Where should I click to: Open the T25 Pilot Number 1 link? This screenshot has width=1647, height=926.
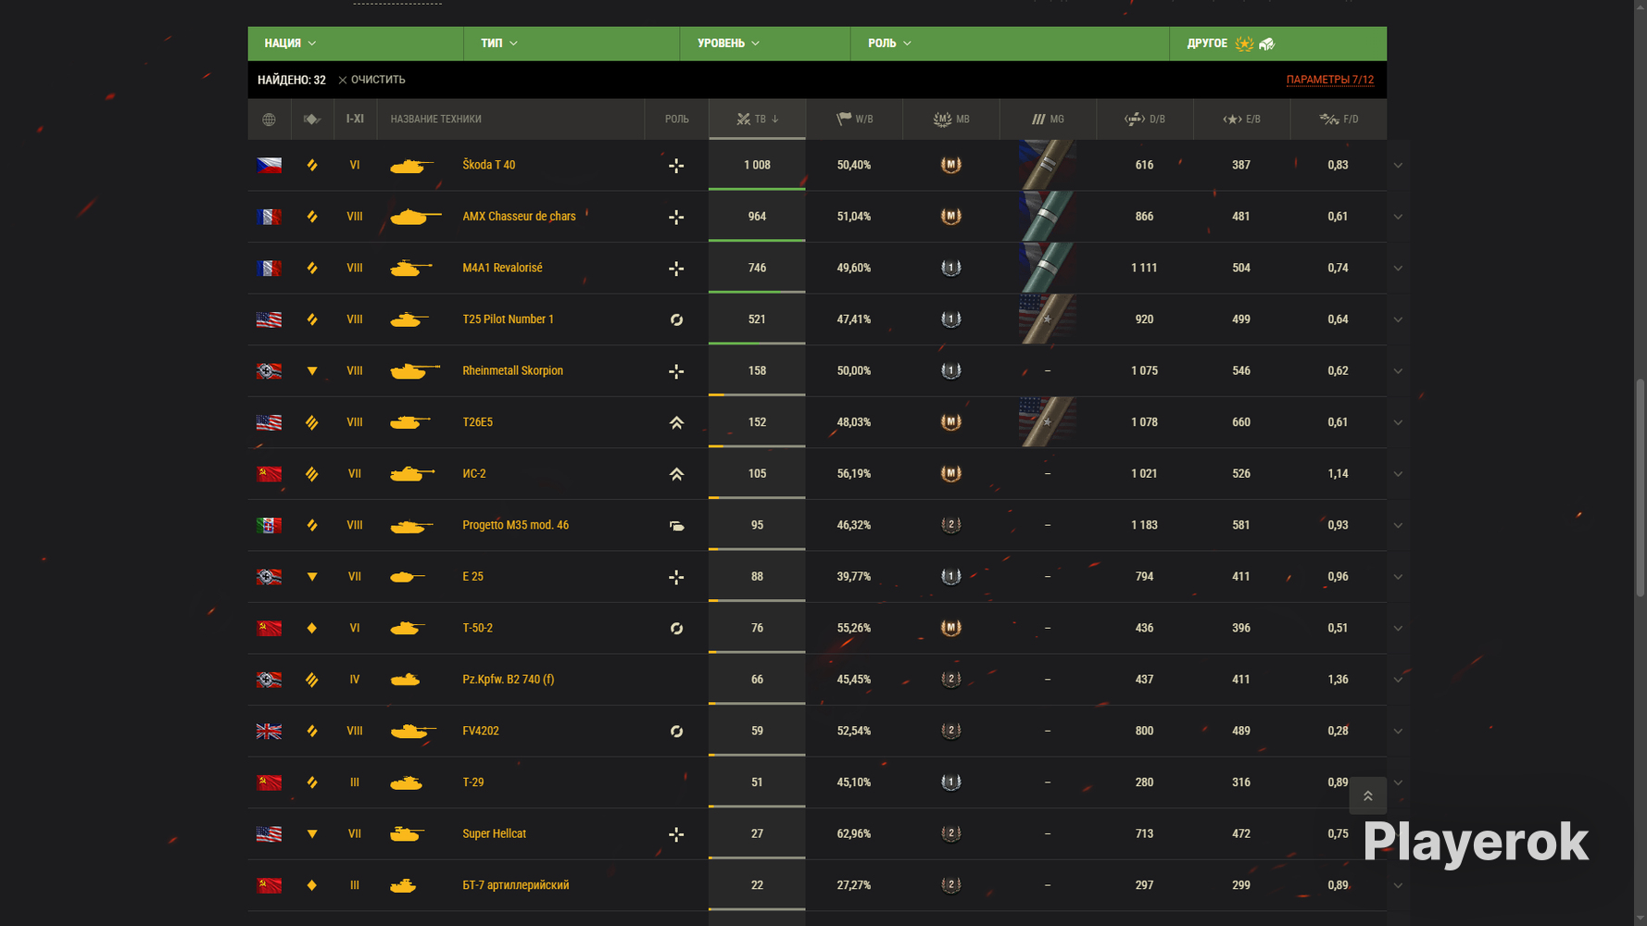click(508, 319)
